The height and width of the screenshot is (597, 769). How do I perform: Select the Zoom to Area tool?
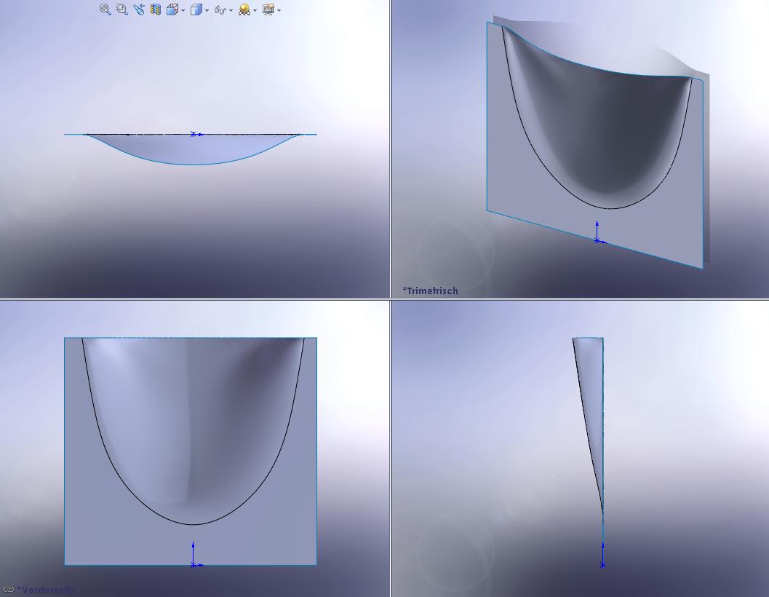[x=122, y=9]
